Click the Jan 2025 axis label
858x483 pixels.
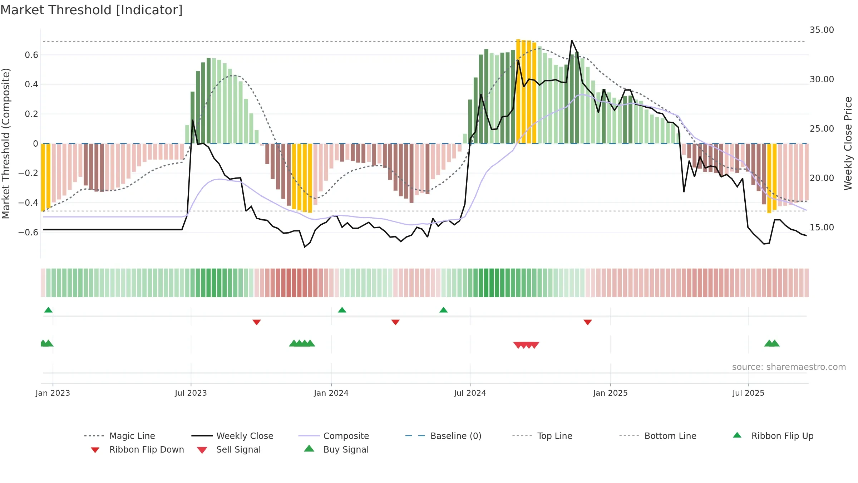pos(610,393)
